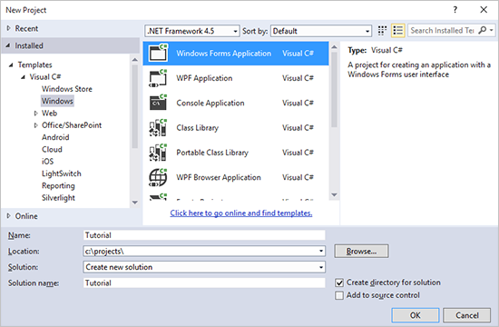This screenshot has height=327, width=499.
Task: Select the Silverlight templates category
Action: coord(58,198)
